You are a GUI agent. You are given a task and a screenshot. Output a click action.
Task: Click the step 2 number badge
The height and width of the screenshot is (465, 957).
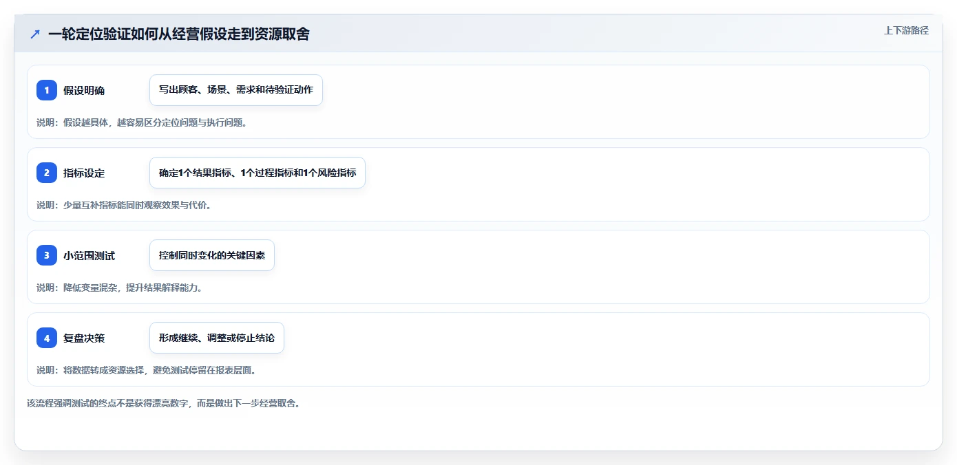coord(47,173)
